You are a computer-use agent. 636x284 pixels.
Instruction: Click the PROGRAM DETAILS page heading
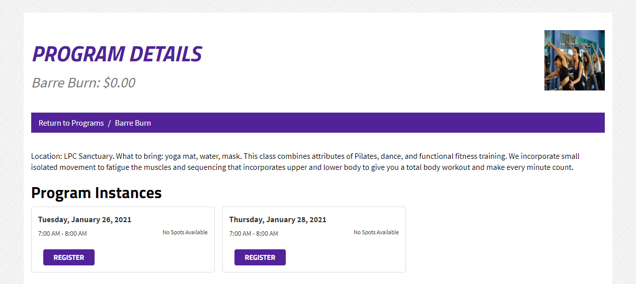[117, 54]
